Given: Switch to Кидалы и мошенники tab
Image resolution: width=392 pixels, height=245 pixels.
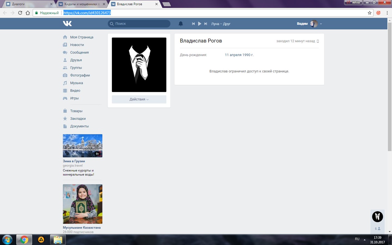Looking at the screenshot, I should pos(81,4).
